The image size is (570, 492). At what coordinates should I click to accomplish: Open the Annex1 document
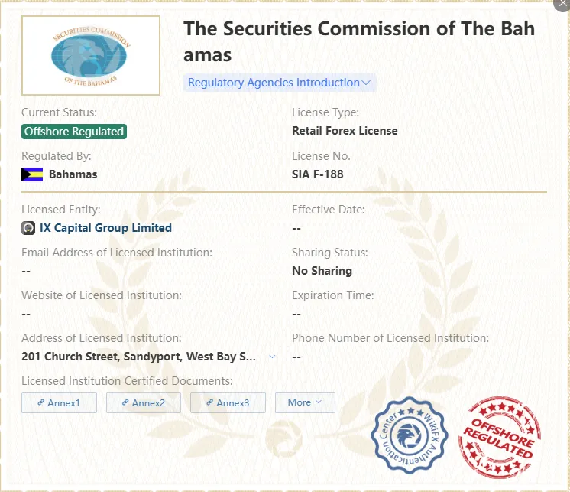59,402
